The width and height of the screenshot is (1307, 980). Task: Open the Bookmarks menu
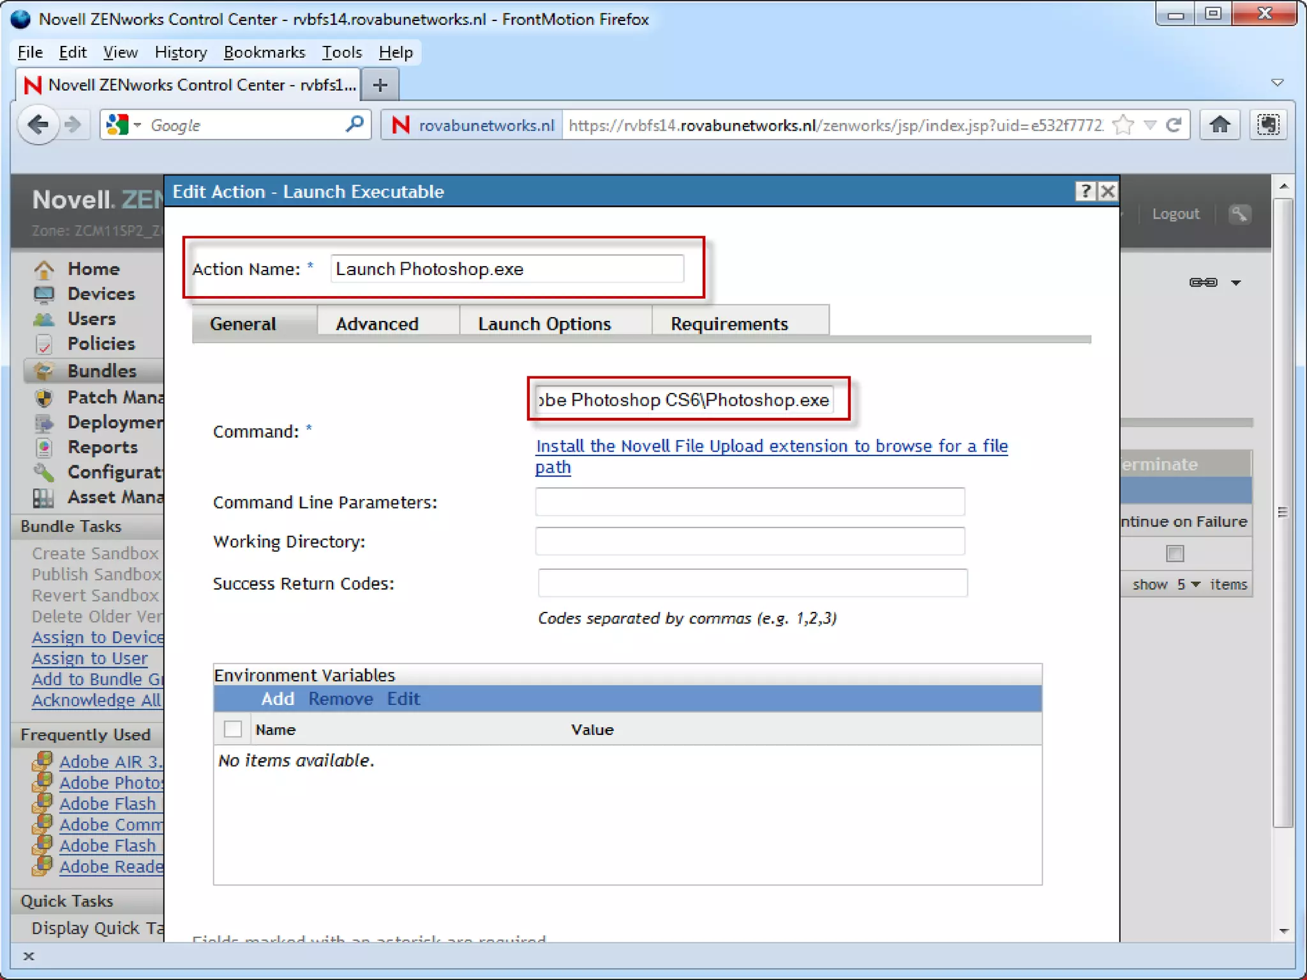point(264,52)
